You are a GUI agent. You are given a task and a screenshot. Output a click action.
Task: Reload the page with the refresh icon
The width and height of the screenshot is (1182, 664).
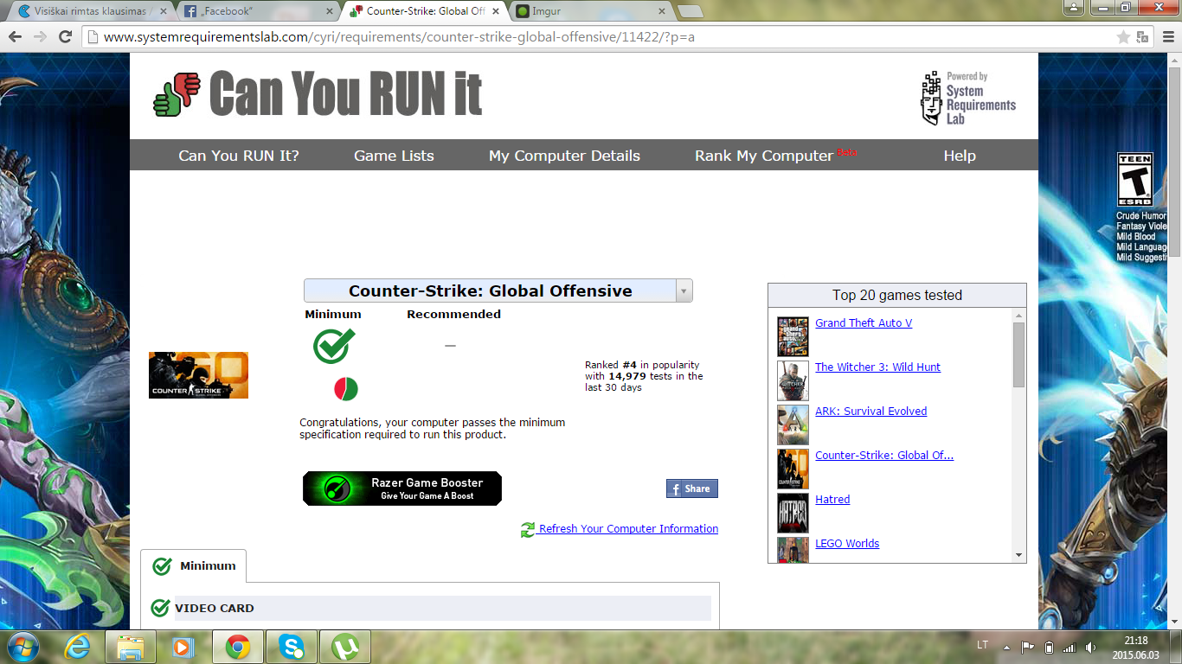click(65, 37)
